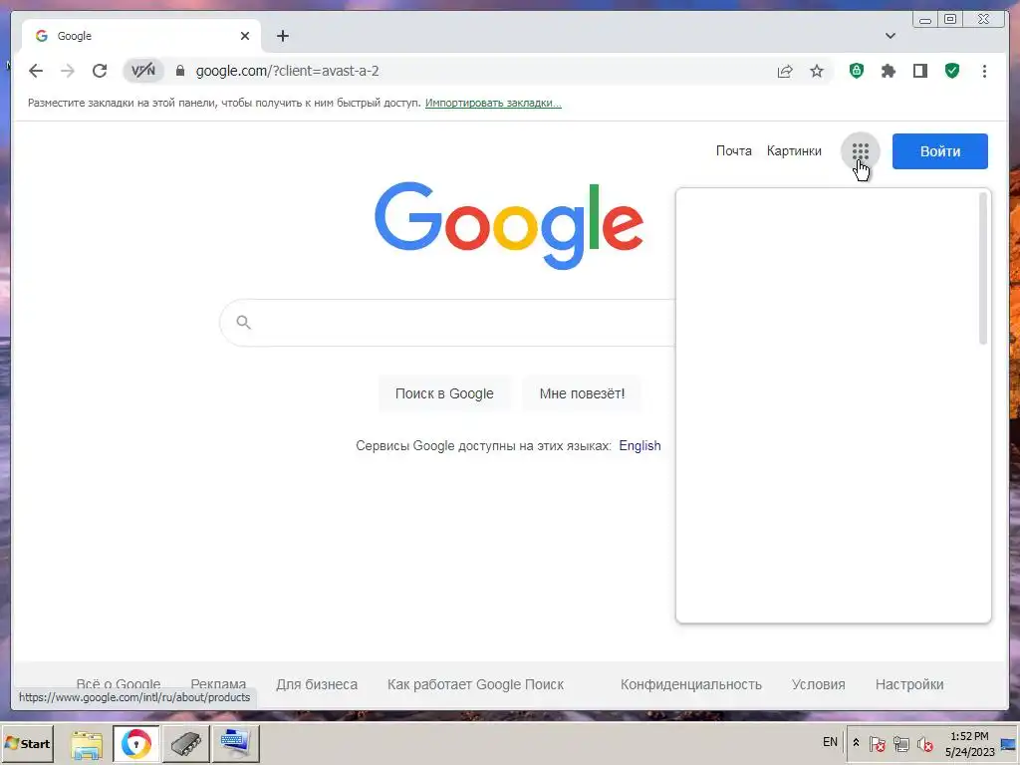
Task: Click the Google logo
Action: tap(509, 225)
